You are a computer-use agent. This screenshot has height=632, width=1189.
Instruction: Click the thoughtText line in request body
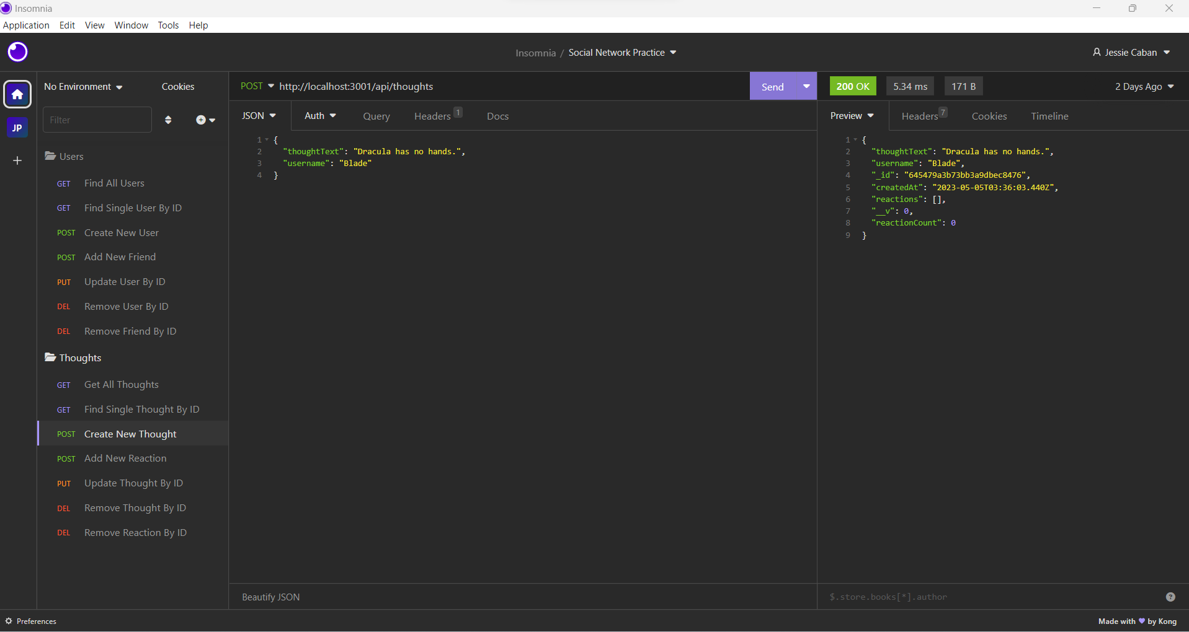tap(374, 152)
